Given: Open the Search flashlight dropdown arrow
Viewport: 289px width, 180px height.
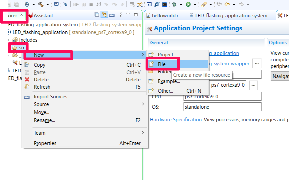Looking at the screenshot, I should pyautogui.click(x=211, y=4).
